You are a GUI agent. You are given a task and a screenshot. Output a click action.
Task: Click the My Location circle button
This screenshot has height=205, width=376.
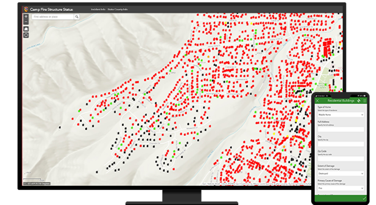click(x=26, y=35)
